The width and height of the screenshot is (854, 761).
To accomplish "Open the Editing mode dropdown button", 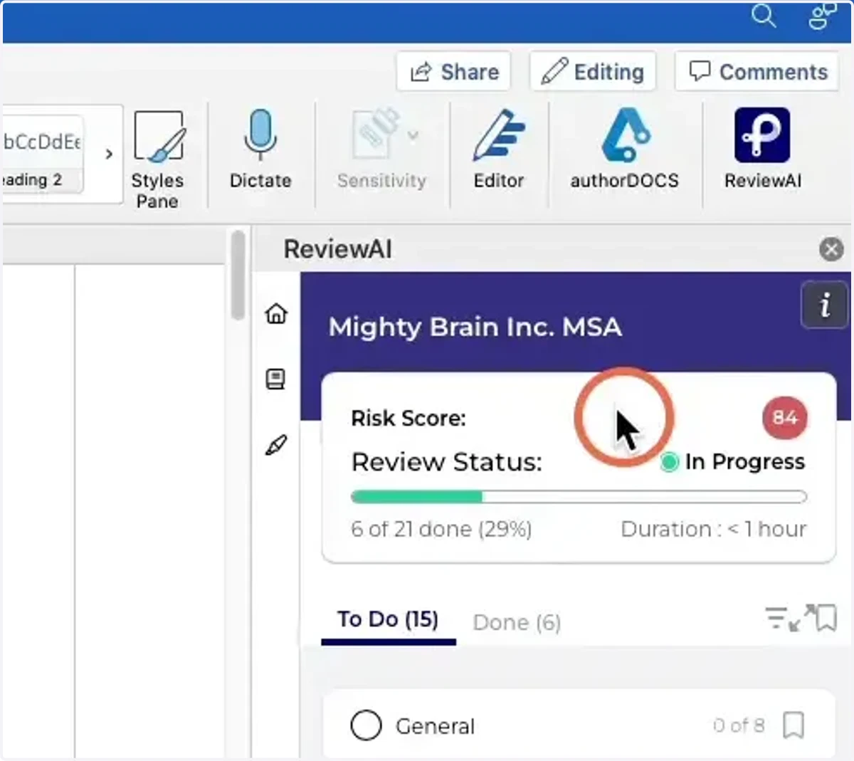I will point(593,71).
